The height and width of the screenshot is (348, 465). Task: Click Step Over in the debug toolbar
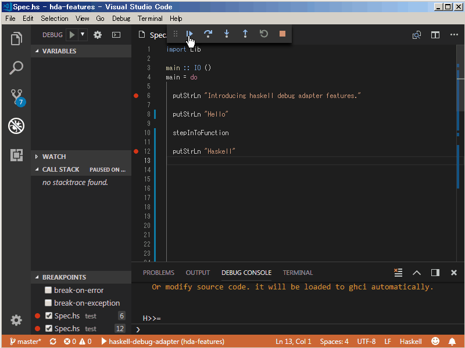coord(208,34)
